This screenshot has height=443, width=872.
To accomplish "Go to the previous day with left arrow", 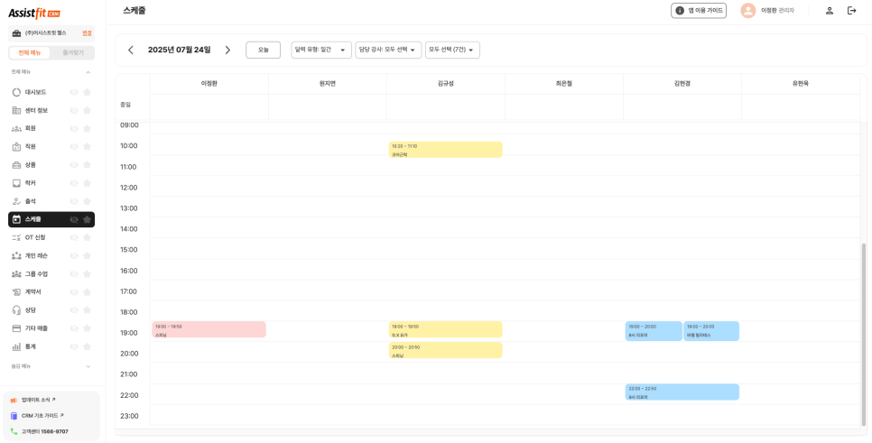I will click(x=131, y=51).
